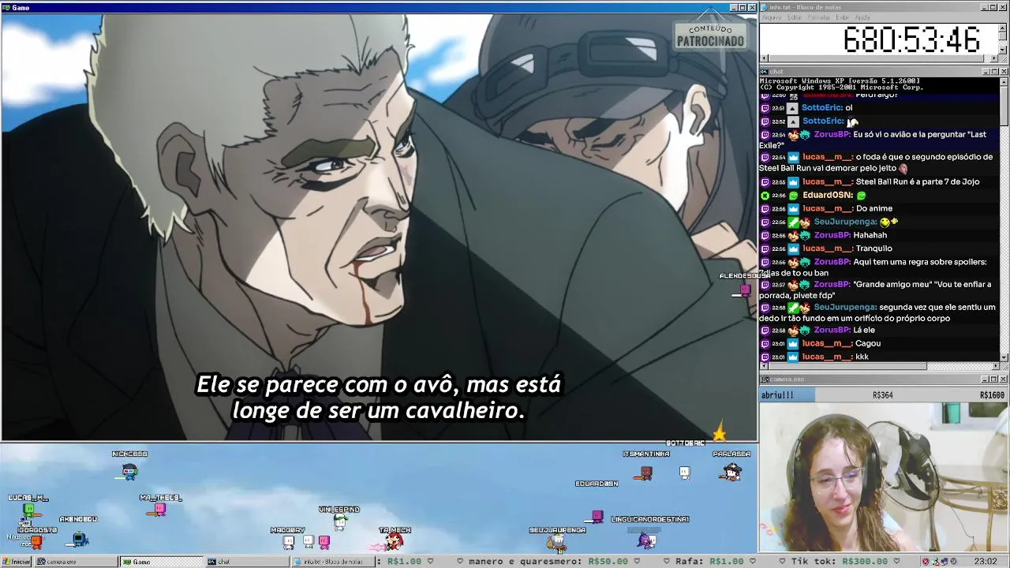Click the Iniciar start button
The width and height of the screenshot is (1010, 568).
(16, 562)
